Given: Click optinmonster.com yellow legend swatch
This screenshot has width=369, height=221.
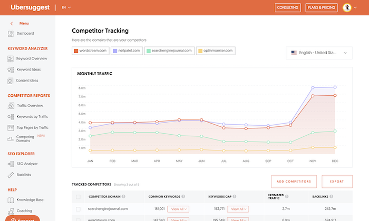Looking at the screenshot, I should coord(200,51).
